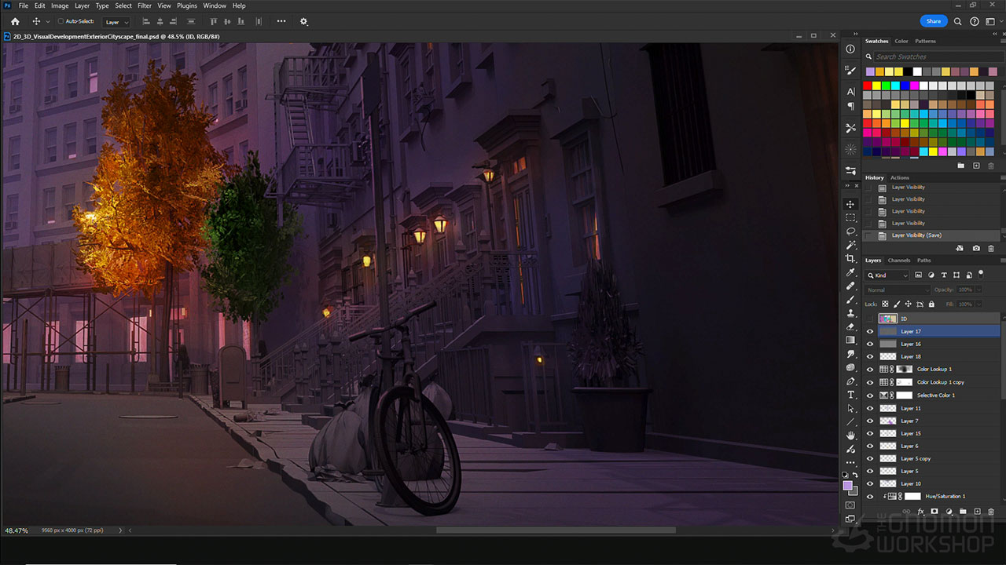Screen dimensions: 1006x565
Task: Select the Clone Stamp tool
Action: (850, 313)
